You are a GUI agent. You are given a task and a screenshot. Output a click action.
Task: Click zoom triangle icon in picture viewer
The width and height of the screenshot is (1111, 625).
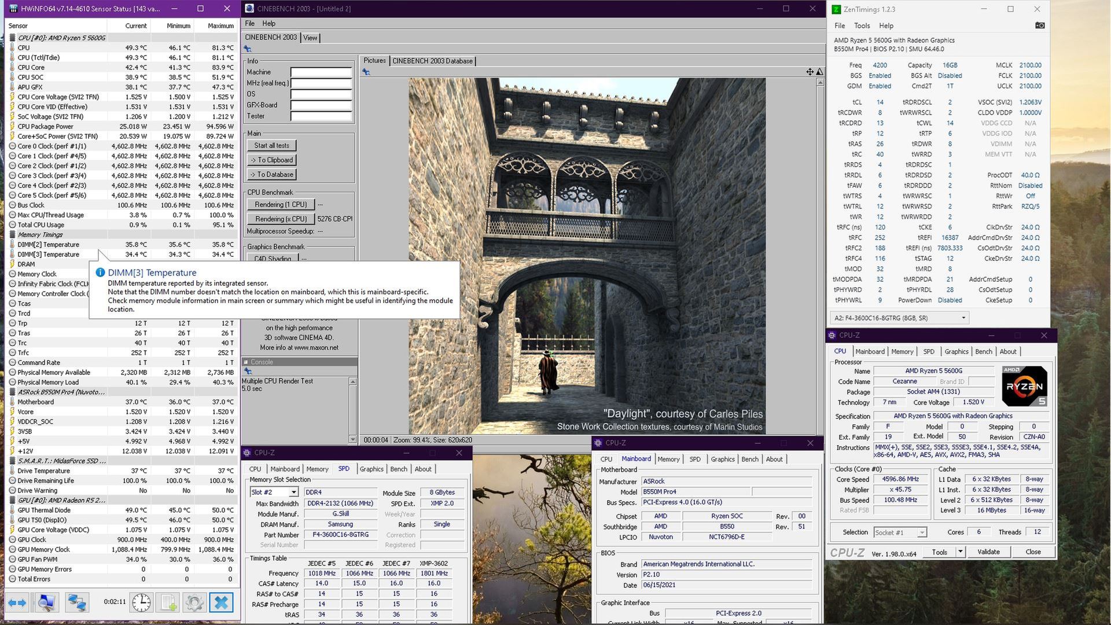tap(819, 72)
